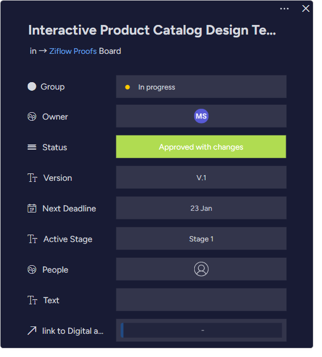
Task: Open the three-dot options menu
Action: click(284, 8)
